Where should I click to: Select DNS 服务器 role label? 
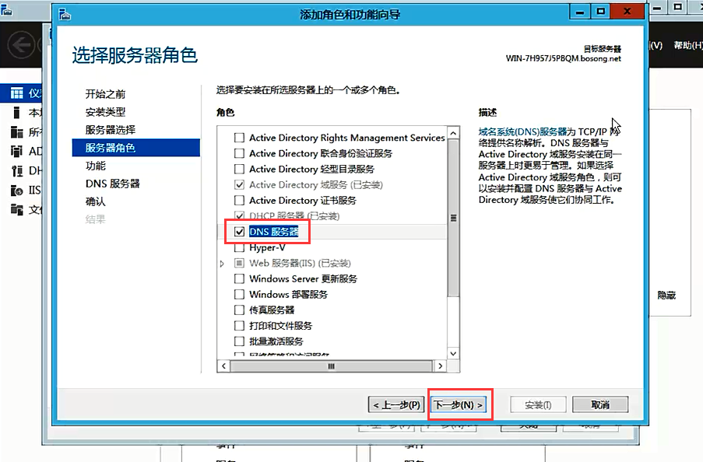point(273,232)
